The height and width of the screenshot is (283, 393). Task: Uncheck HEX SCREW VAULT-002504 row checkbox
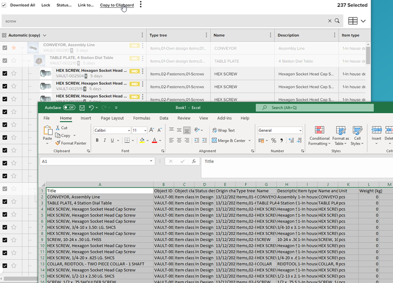(5, 74)
